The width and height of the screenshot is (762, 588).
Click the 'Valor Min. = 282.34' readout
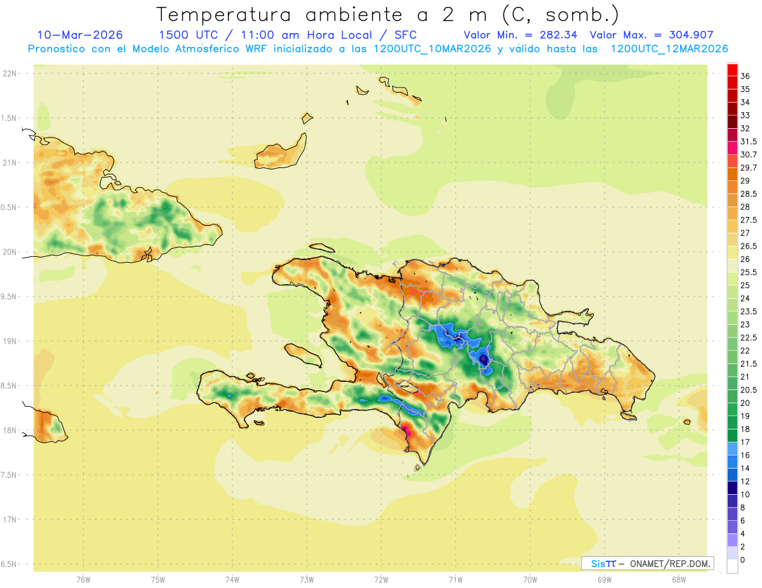tap(522, 35)
